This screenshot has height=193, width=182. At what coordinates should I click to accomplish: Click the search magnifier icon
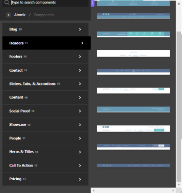click(7, 2)
